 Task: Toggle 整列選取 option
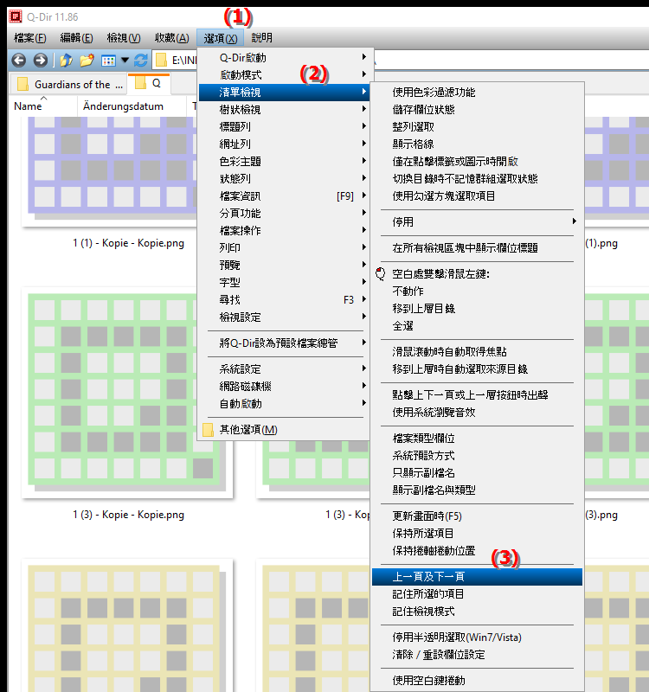pyautogui.click(x=478, y=126)
